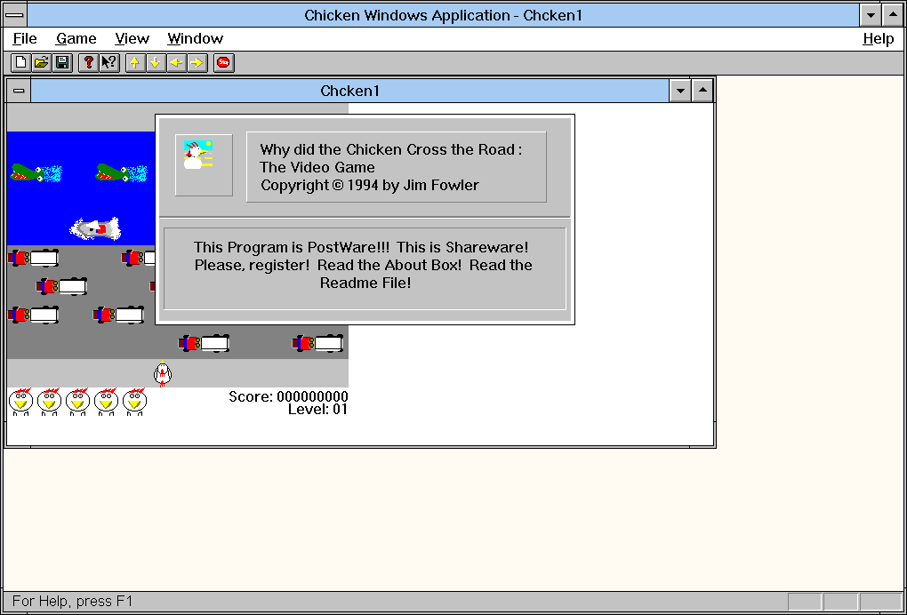Click the chicken standing on the sidewalk

tap(163, 374)
